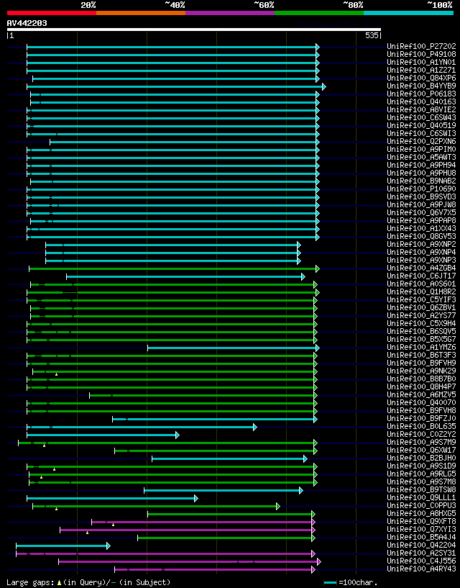
Task: Select the UniRef100_C0Z2Y2 label
Action: pyautogui.click(x=421, y=434)
